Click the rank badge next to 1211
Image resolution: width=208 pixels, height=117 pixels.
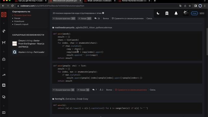click(194, 13)
